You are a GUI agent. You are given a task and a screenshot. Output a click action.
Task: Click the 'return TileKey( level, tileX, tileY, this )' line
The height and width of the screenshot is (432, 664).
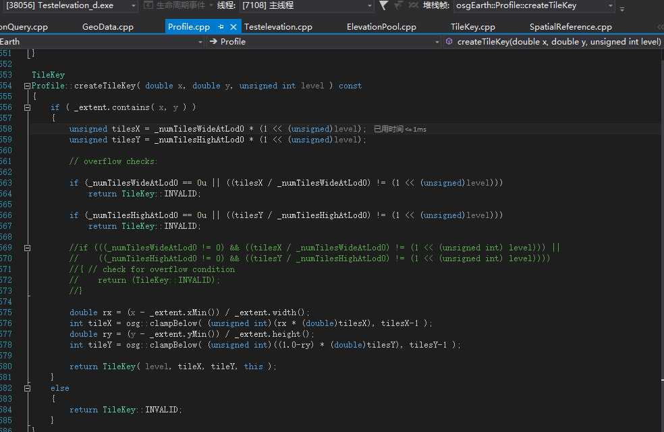coord(173,367)
